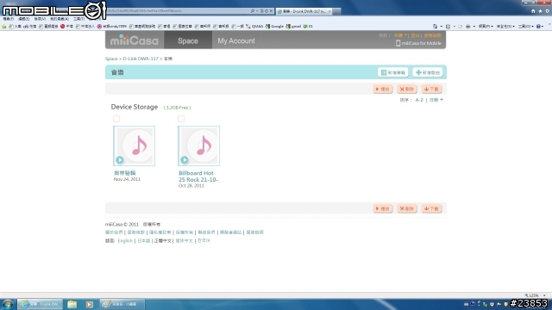Click the top orange download button
This screenshot has height=310, width=552.
[x=431, y=89]
